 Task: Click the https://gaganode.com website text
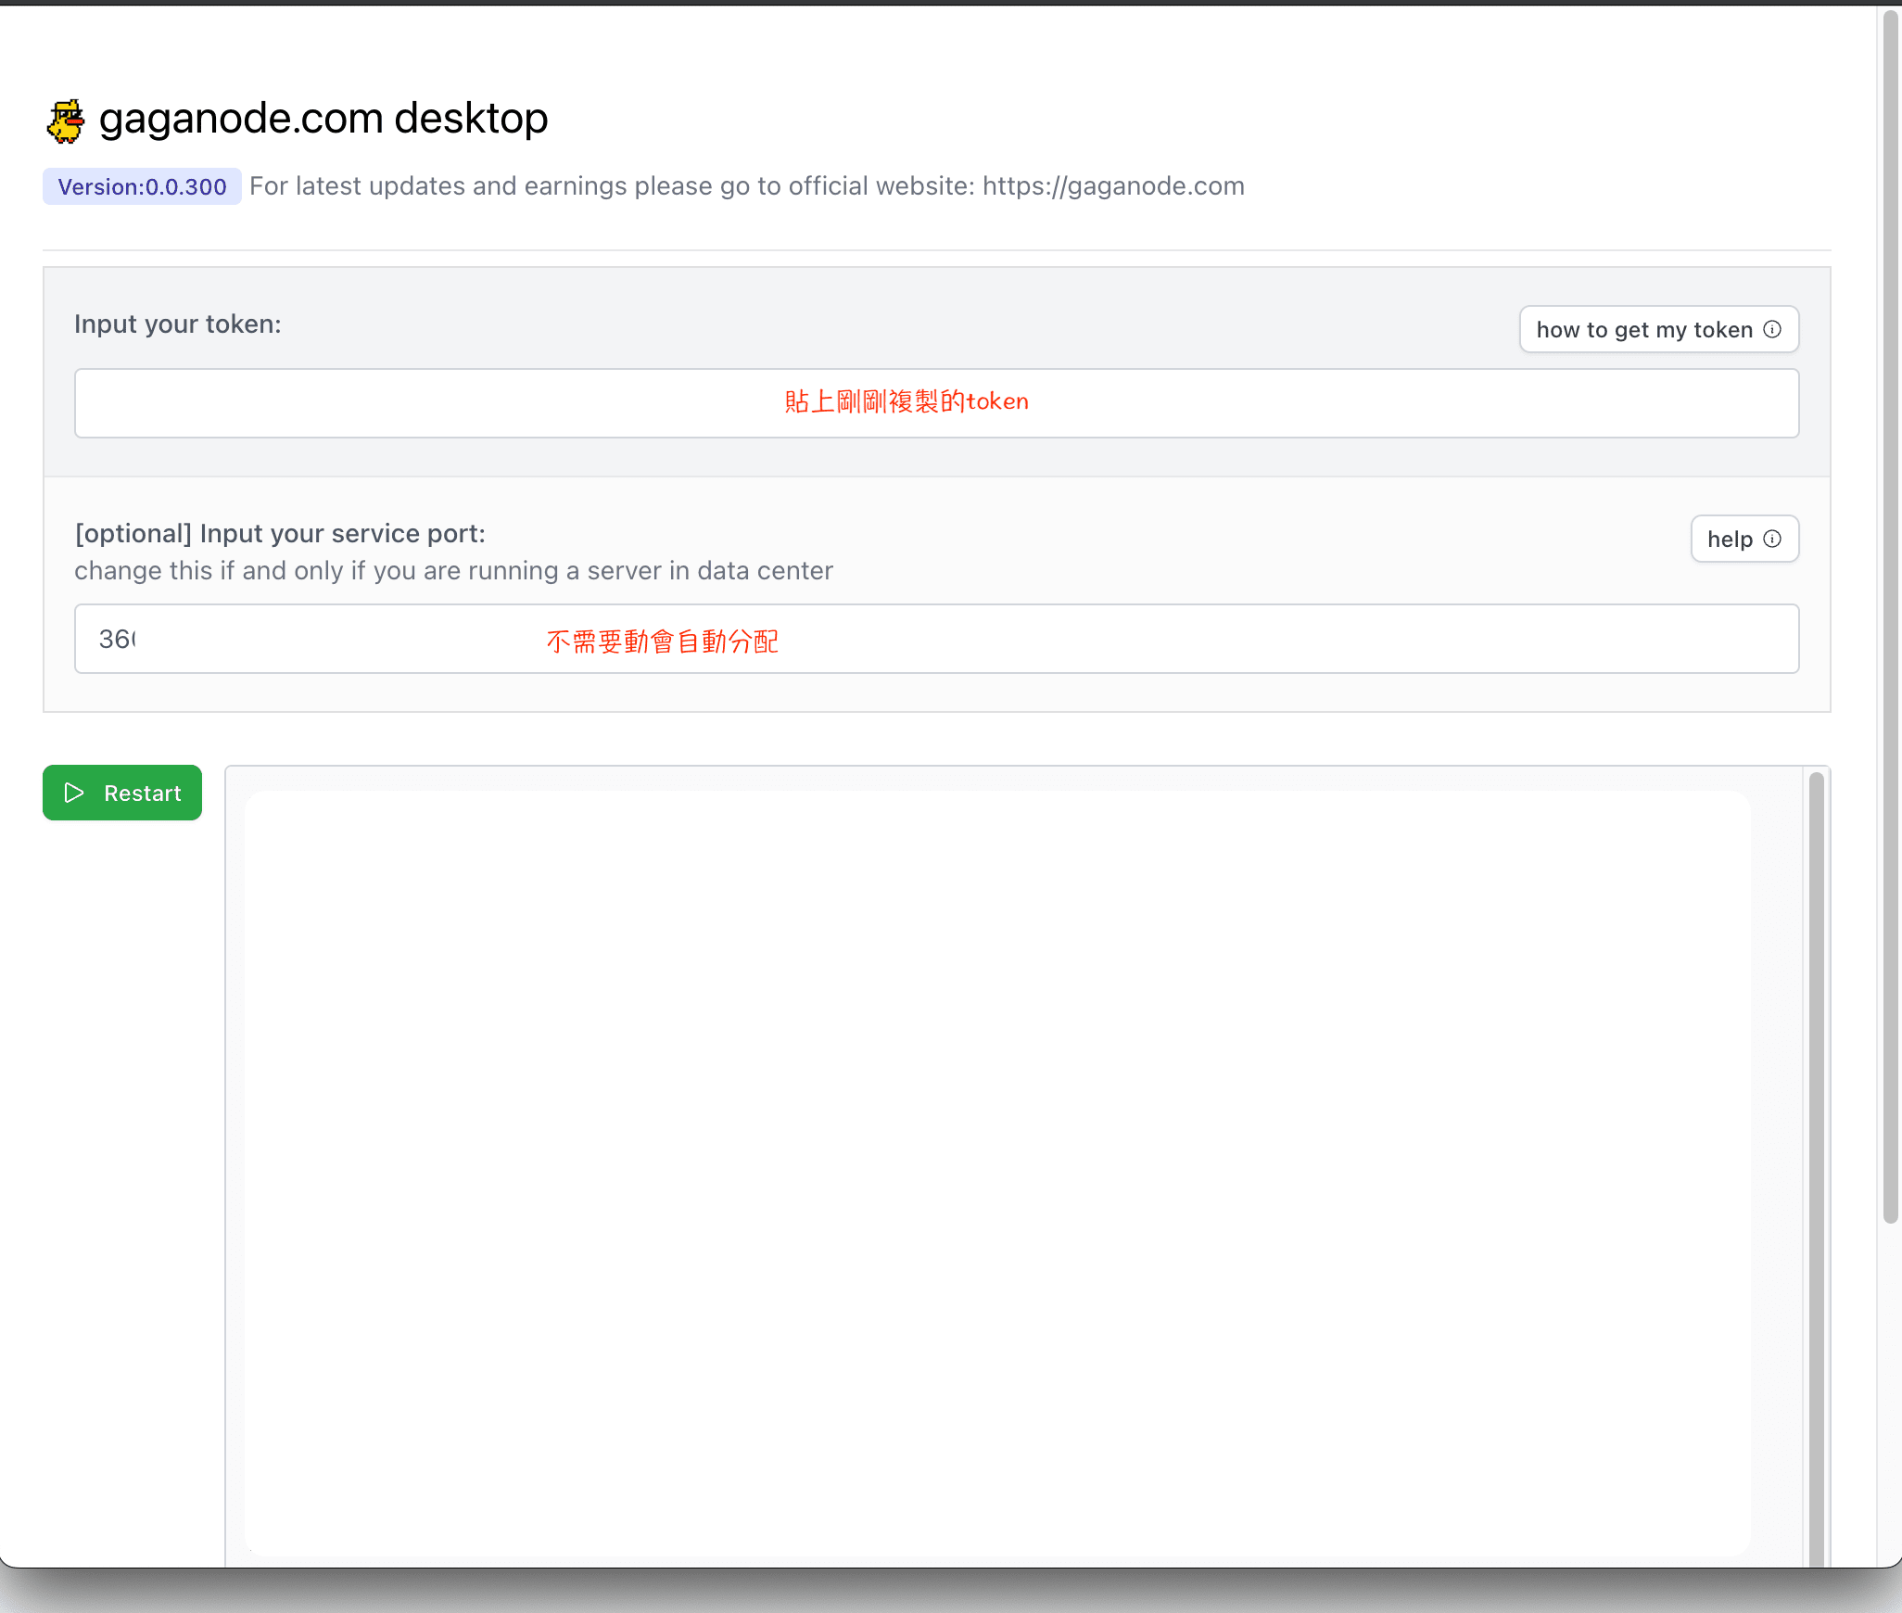[1113, 186]
